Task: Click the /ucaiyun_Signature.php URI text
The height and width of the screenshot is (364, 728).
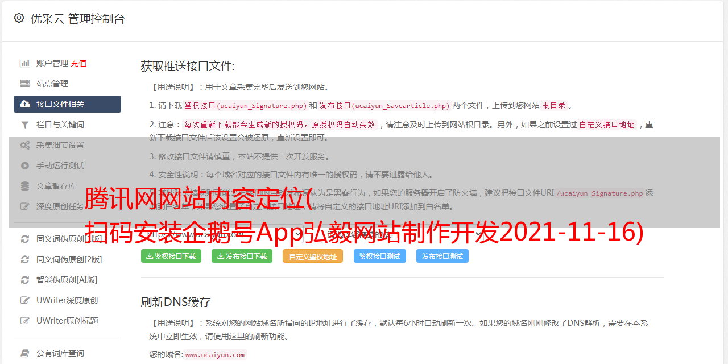Action: [599, 193]
